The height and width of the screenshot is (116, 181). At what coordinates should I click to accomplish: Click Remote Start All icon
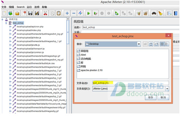117,13
